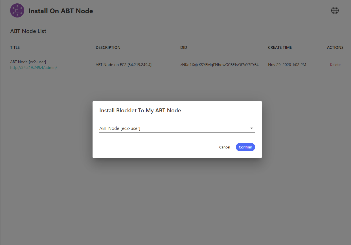The height and width of the screenshot is (245, 351).
Task: Click the Nov 29, 2020 create time cell
Action: coord(287,65)
